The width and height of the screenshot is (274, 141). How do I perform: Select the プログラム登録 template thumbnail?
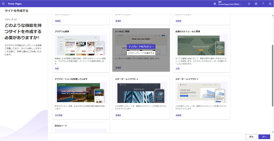pos(81,45)
